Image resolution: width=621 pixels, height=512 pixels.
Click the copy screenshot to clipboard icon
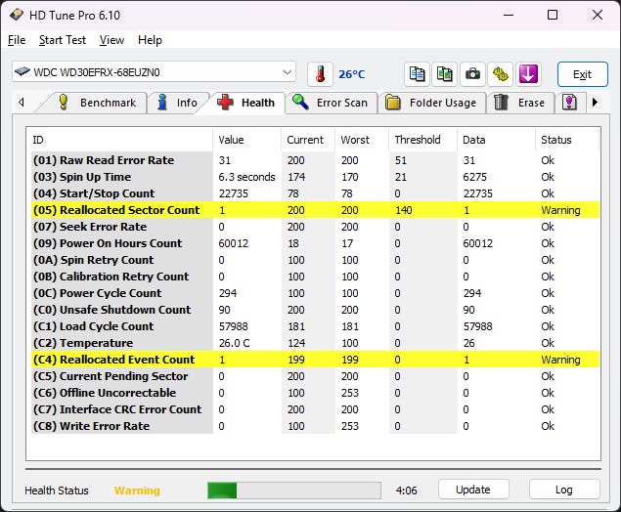click(x=445, y=74)
